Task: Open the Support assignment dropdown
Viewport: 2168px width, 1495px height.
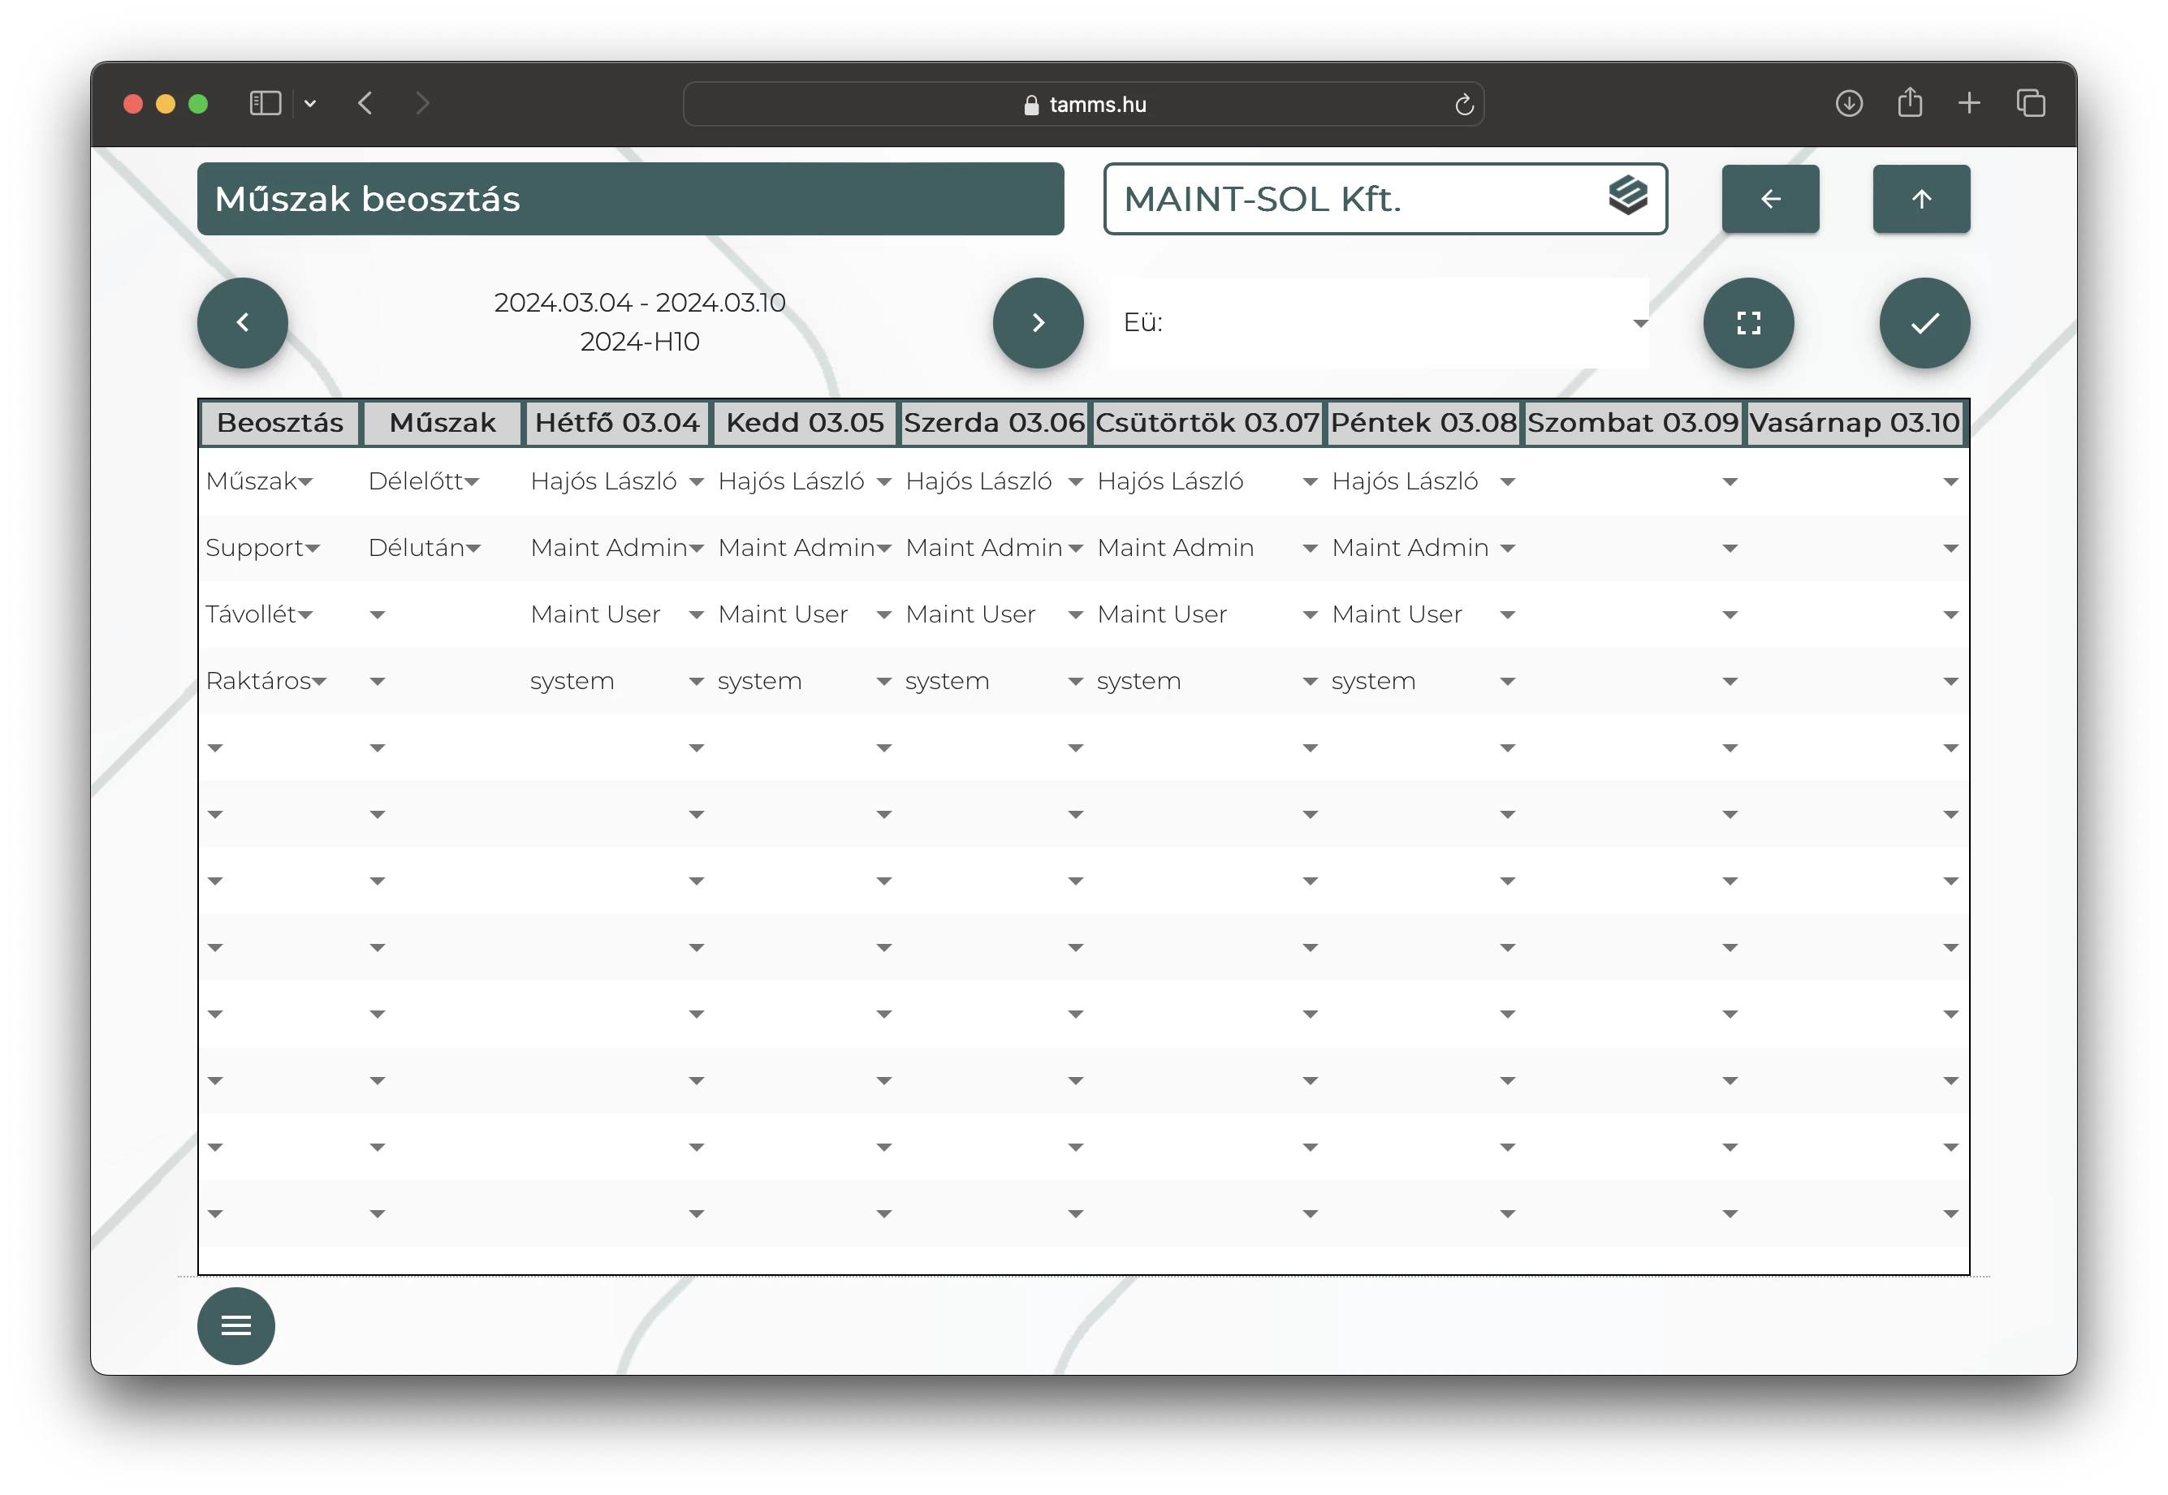Action: (262, 548)
